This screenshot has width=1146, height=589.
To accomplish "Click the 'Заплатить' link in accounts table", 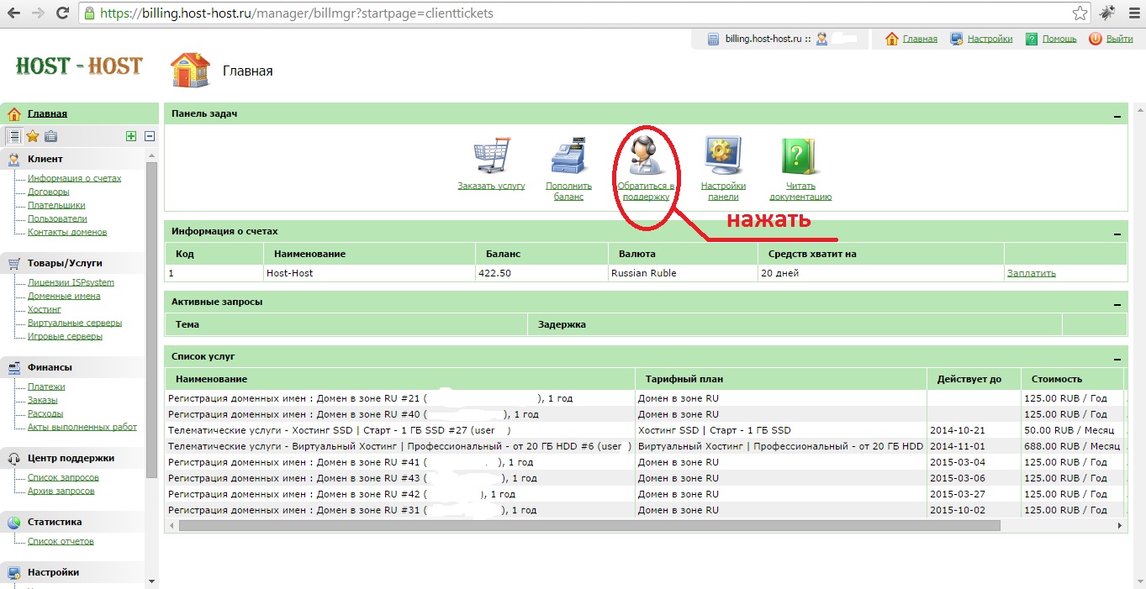I will (1031, 273).
